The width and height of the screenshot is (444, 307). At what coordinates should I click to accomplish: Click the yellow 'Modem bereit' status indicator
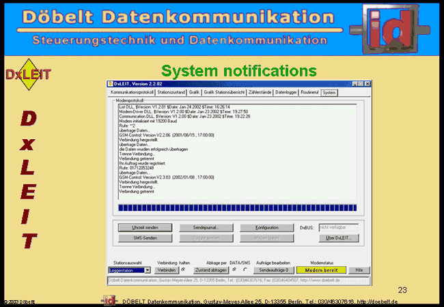[x=322, y=270]
